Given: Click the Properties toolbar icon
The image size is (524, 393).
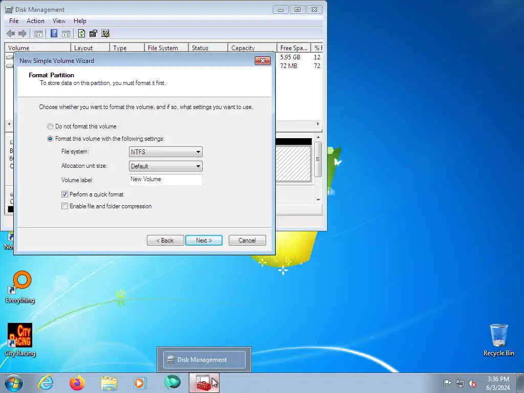Looking at the screenshot, I should click(x=93, y=33).
